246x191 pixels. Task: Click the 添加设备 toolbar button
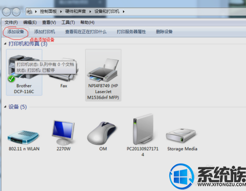[15, 31]
